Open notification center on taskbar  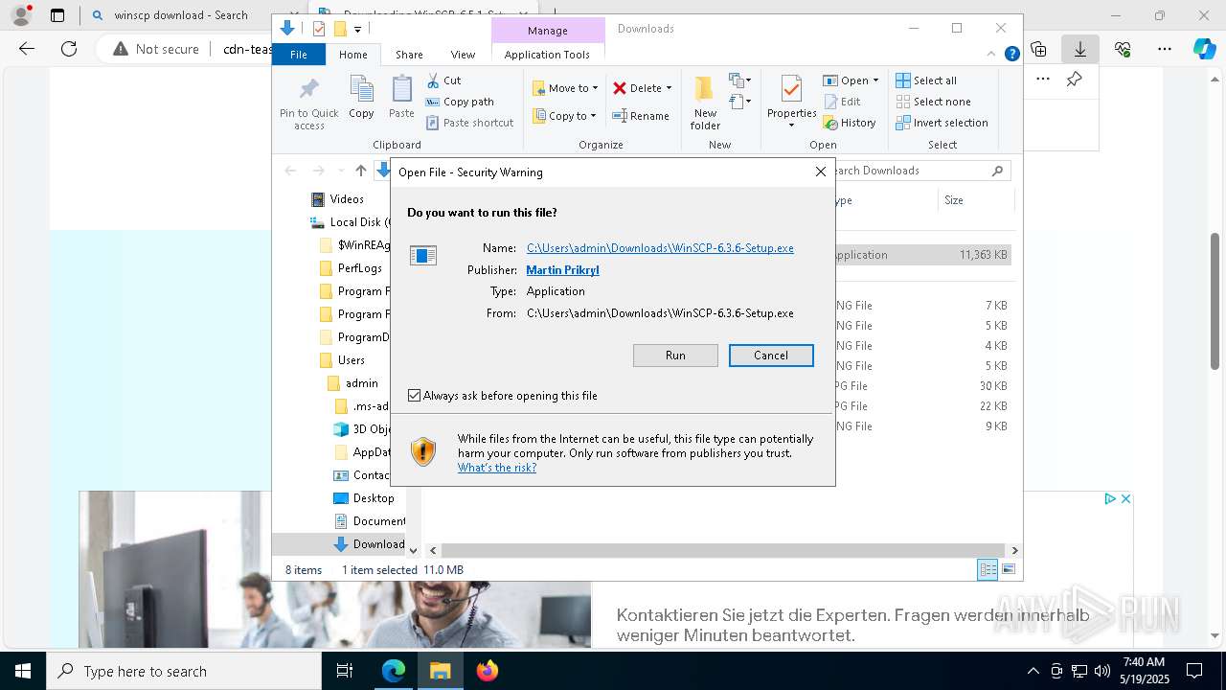(x=1194, y=671)
